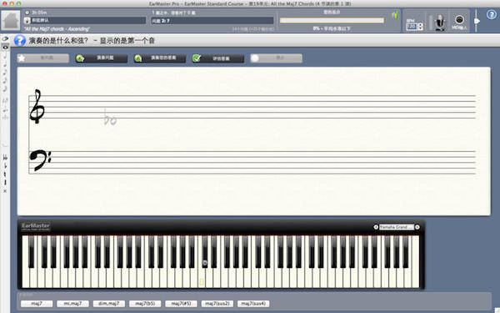Viewport: 500px width, 313px height.
Task: Click the question mark icon beside the question
Action: (x=20, y=41)
